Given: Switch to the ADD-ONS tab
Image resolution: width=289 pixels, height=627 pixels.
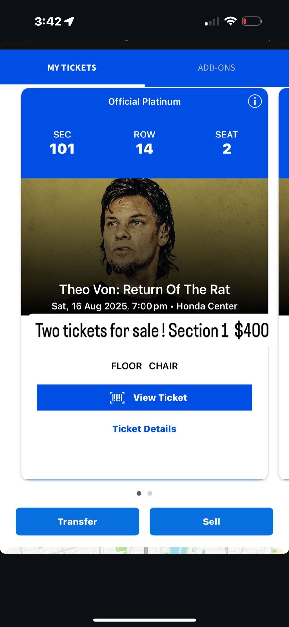Looking at the screenshot, I should [216, 68].
